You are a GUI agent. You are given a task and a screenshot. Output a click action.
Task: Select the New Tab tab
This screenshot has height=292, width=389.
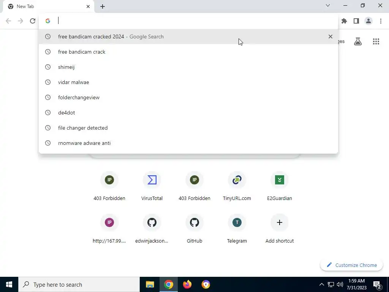48,6
